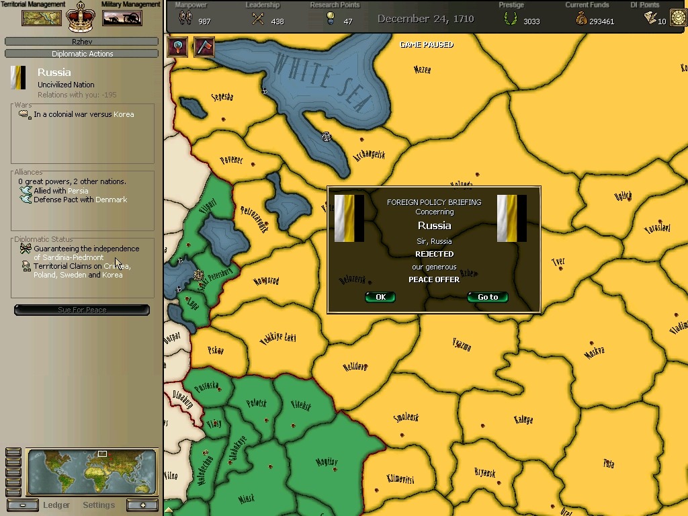
Task: Click the DI Points scroll icon
Action: point(650,17)
